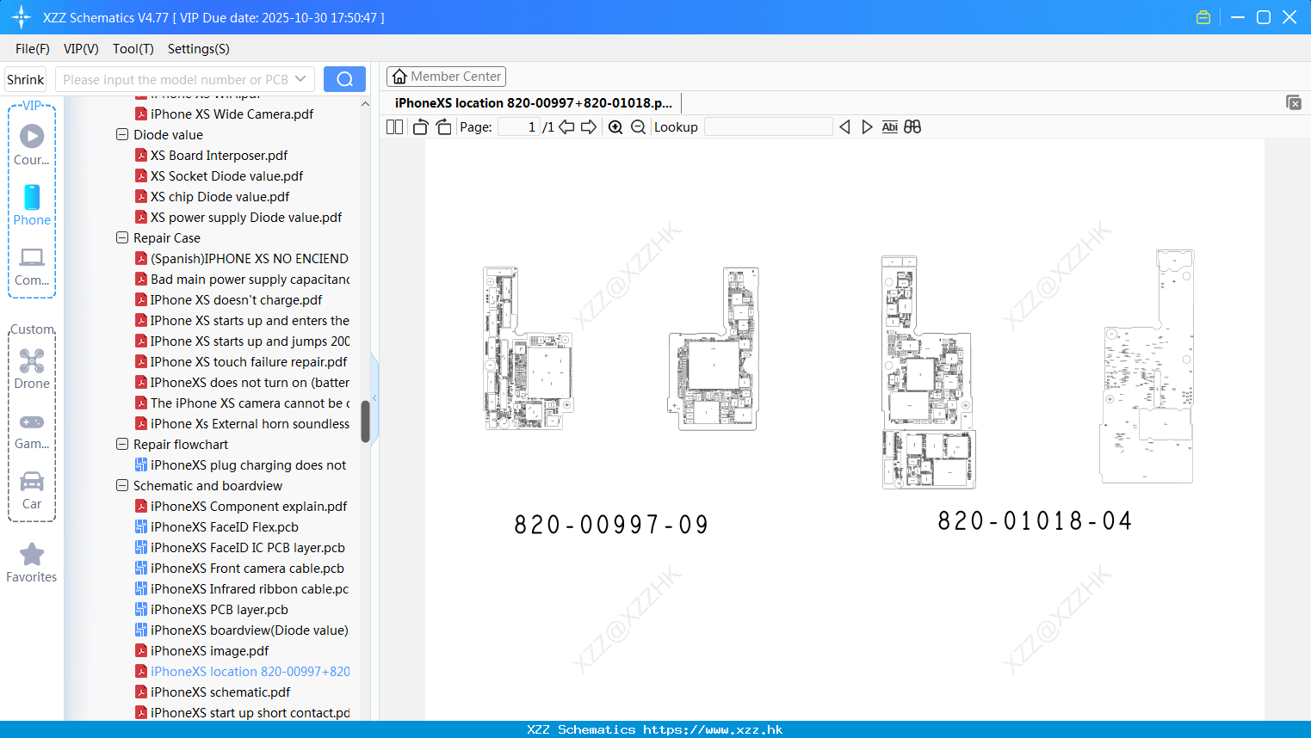The width and height of the screenshot is (1311, 738).
Task: Click the file tree scrollbar thumb
Action: point(365,421)
